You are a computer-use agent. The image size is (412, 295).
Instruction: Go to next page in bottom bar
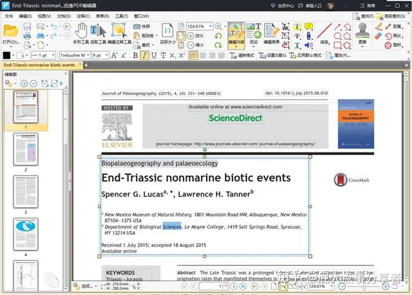point(234,287)
